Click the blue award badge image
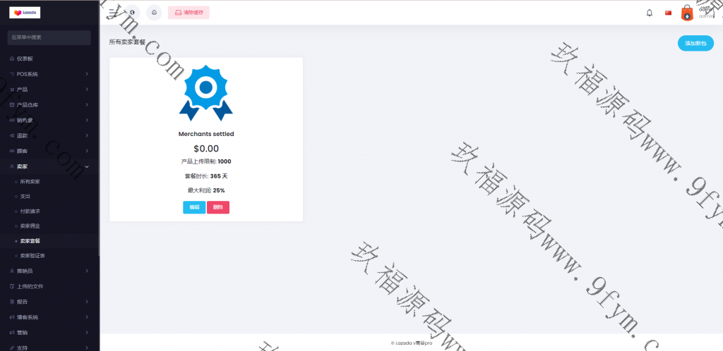 (205, 92)
